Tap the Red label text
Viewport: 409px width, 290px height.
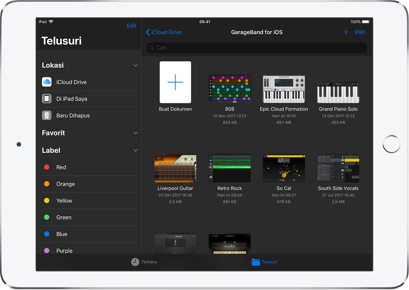pyautogui.click(x=61, y=167)
